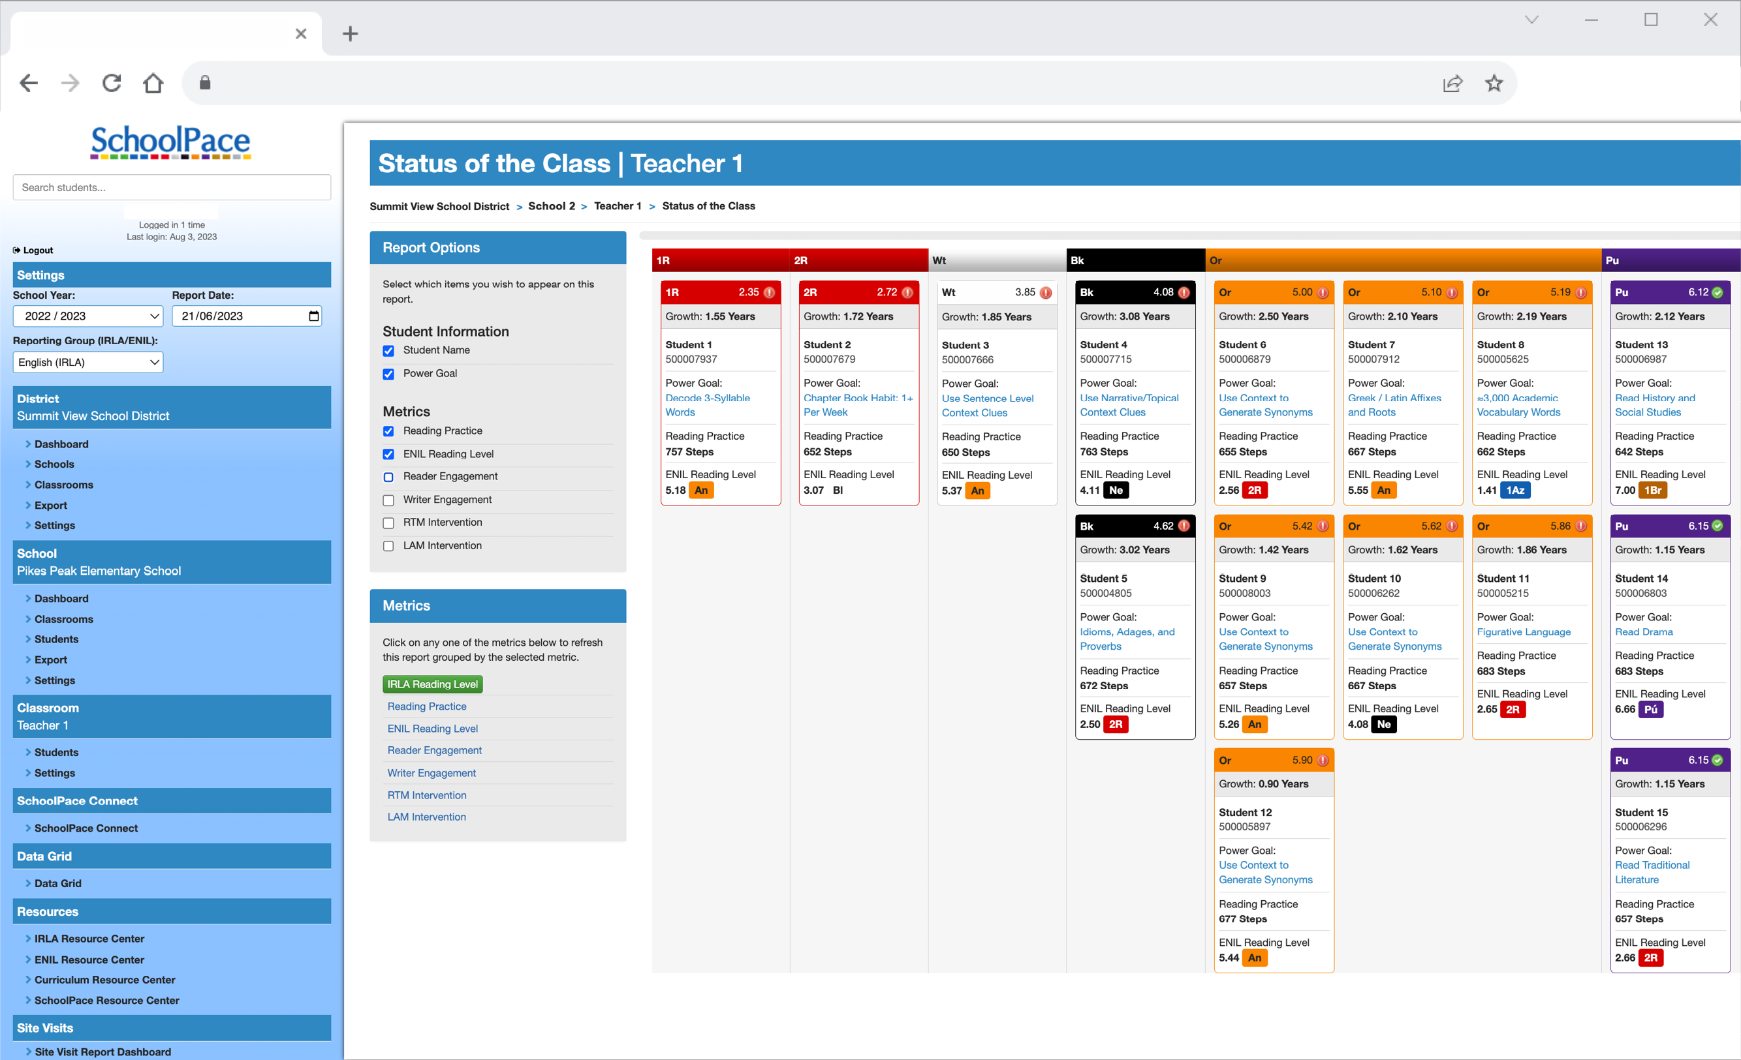Click the info icon on the 2R band header
The image size is (1741, 1060).
coord(913,291)
